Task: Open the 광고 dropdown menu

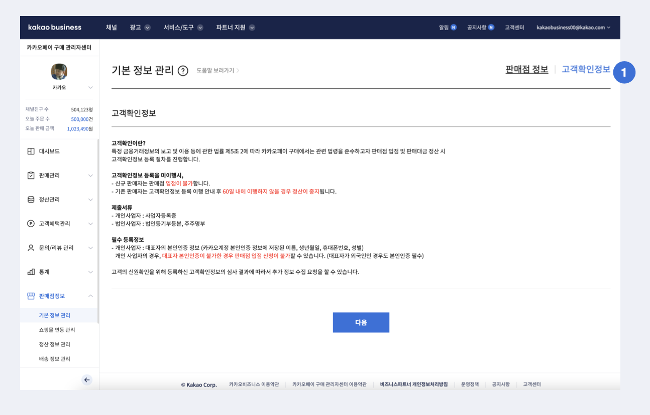Action: tap(140, 28)
